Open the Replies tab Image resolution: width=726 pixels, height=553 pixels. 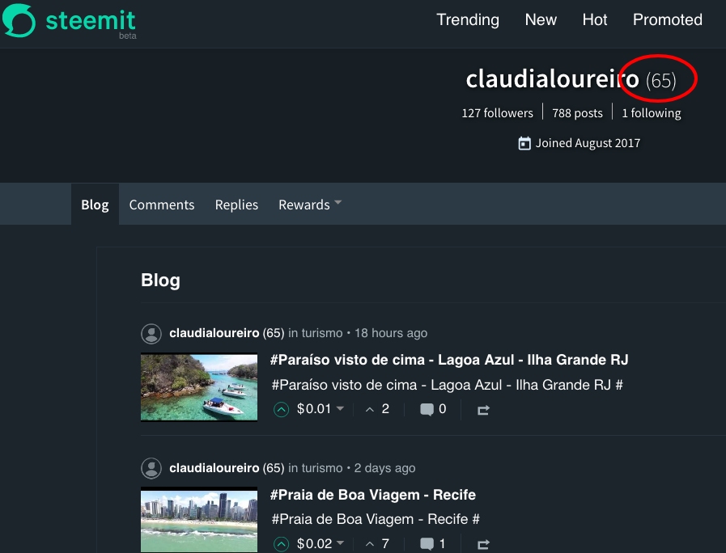click(x=236, y=205)
